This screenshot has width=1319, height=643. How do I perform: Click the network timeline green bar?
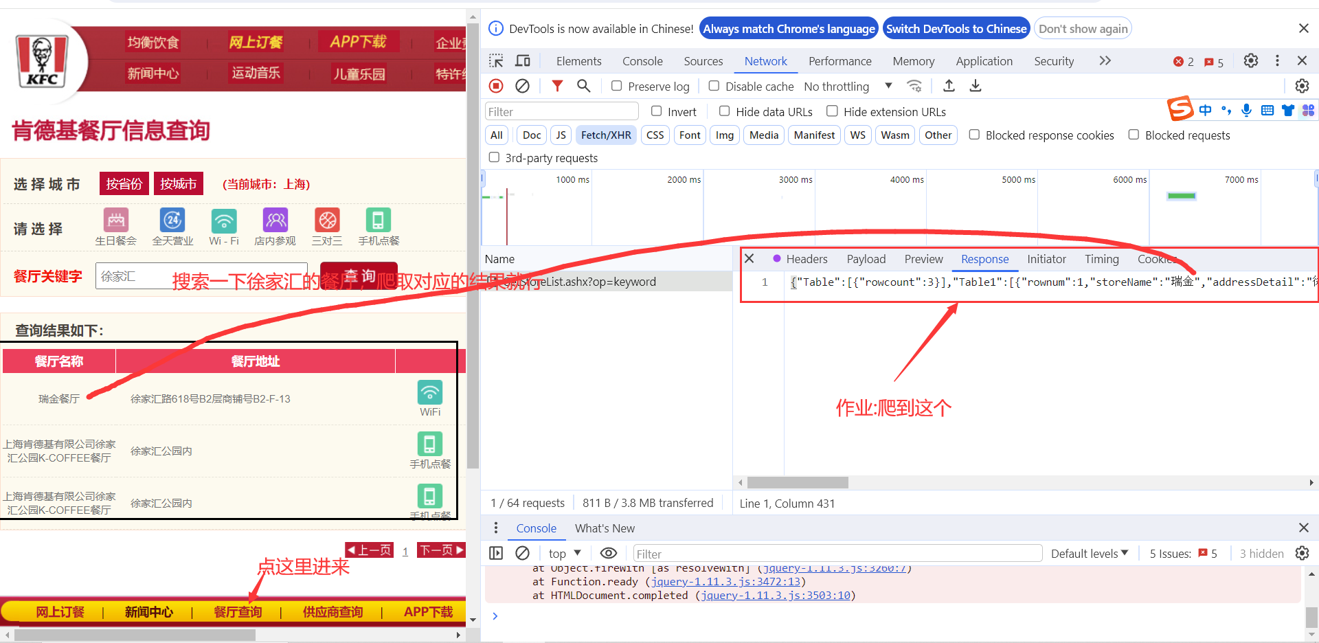click(1182, 196)
